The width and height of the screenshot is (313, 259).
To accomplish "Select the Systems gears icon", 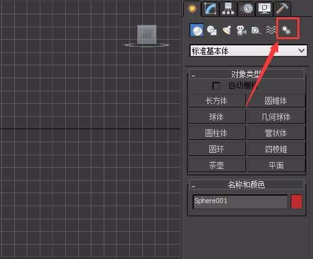I will (287, 30).
